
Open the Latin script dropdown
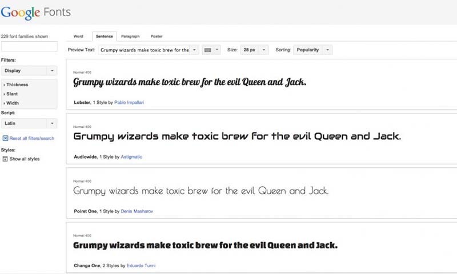point(29,123)
